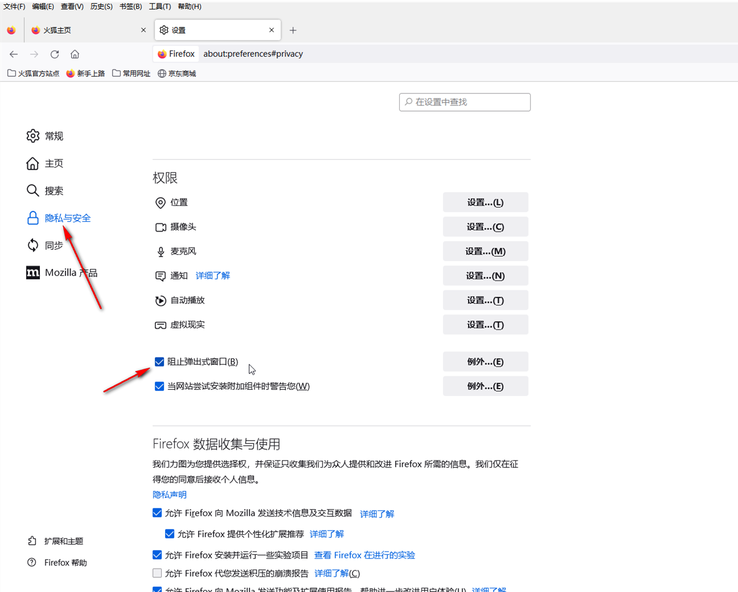The width and height of the screenshot is (738, 592).
Task: Click the 摄像头 camera icon
Action: pos(161,227)
